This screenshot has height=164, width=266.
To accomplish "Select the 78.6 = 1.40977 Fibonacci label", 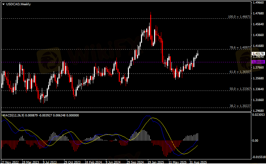I will tap(240, 48).
